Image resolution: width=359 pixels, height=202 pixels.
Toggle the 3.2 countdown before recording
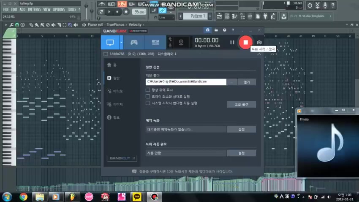click(122, 4)
